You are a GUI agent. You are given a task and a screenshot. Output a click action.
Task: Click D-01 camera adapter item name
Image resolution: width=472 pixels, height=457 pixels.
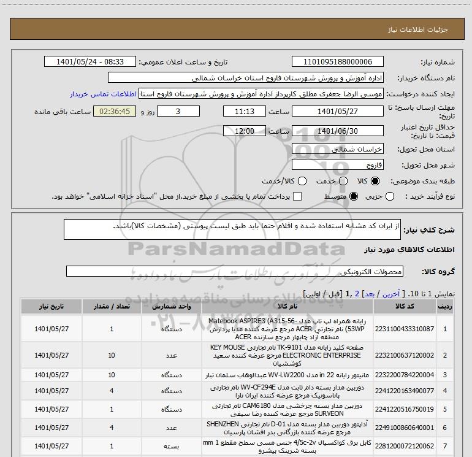[287, 428]
